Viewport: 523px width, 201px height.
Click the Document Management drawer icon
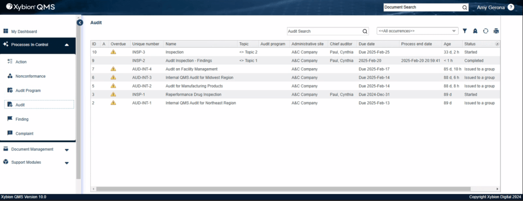pyautogui.click(x=5, y=149)
